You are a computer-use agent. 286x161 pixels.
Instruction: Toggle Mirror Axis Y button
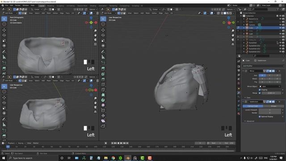[269, 76]
